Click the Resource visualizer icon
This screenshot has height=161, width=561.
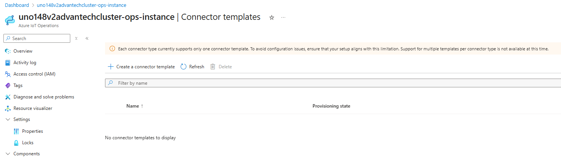[x=8, y=108]
